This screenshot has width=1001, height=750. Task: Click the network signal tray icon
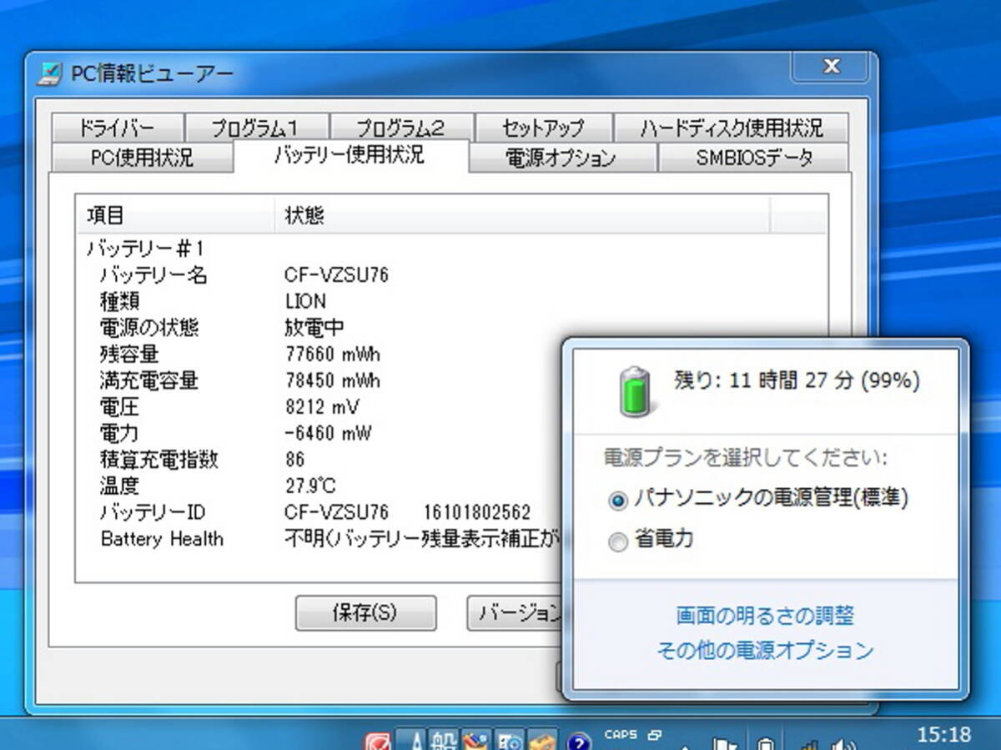[x=809, y=743]
